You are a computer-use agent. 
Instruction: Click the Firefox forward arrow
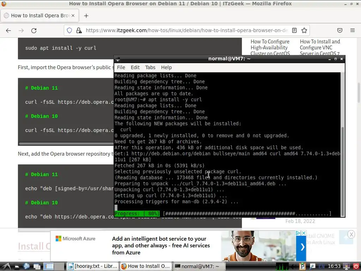pos(21,30)
